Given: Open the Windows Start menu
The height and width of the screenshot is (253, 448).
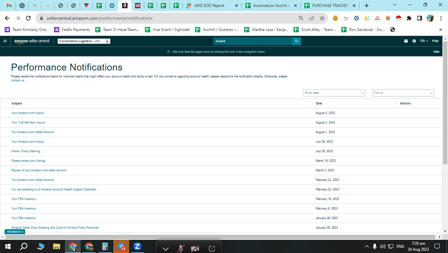Looking at the screenshot, I should click(8, 246).
